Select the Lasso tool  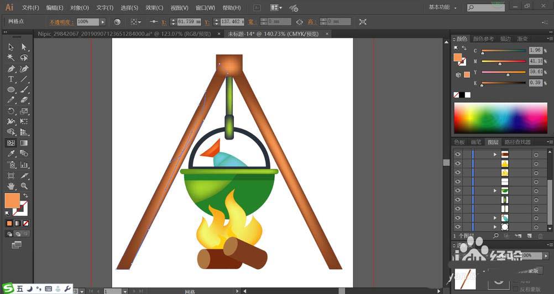[24, 58]
